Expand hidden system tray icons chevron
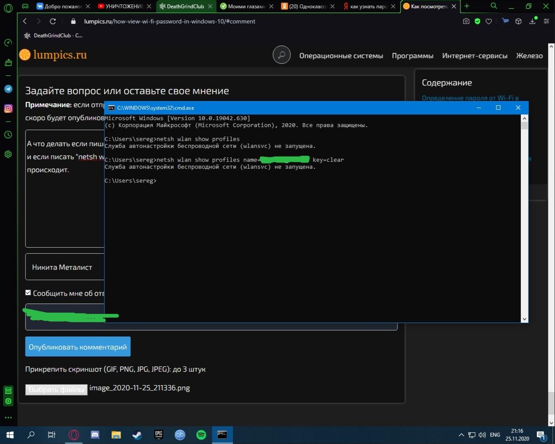The height and width of the screenshot is (444, 555). (461, 435)
